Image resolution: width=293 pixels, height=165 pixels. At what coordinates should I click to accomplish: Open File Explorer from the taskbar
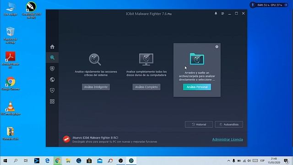pyautogui.click(x=68, y=161)
